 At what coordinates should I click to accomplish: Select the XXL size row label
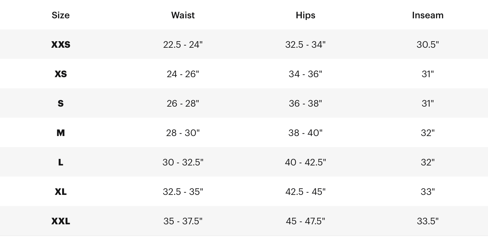[x=61, y=221]
